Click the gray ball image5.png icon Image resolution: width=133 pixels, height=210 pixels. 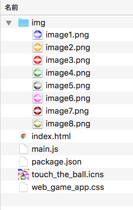[x=38, y=85]
